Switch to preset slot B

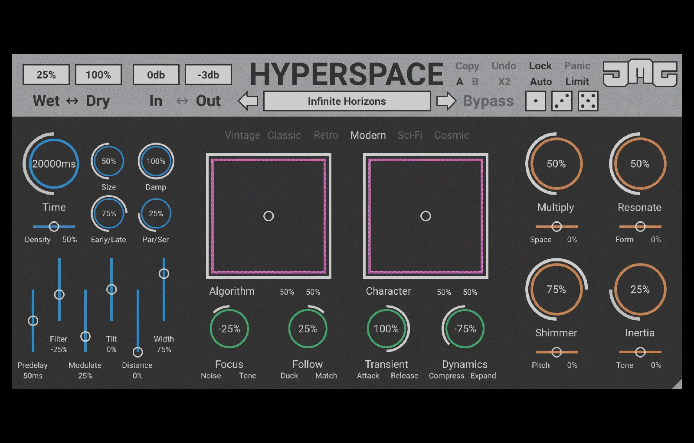tap(475, 81)
